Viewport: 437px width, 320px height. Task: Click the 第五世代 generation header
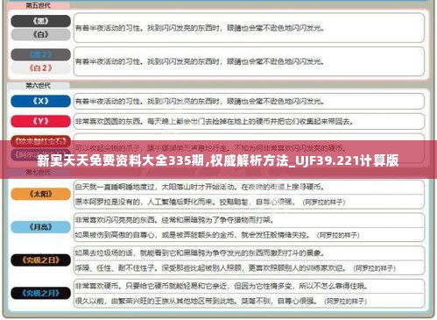click(39, 5)
